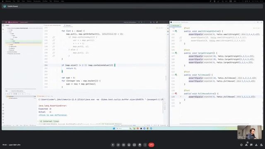The image size is (265, 149).
Task: Leave the call with the red hang-up button
Action: pyautogui.click(x=151, y=145)
